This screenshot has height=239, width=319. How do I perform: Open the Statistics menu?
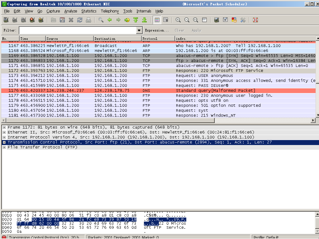coord(89,11)
